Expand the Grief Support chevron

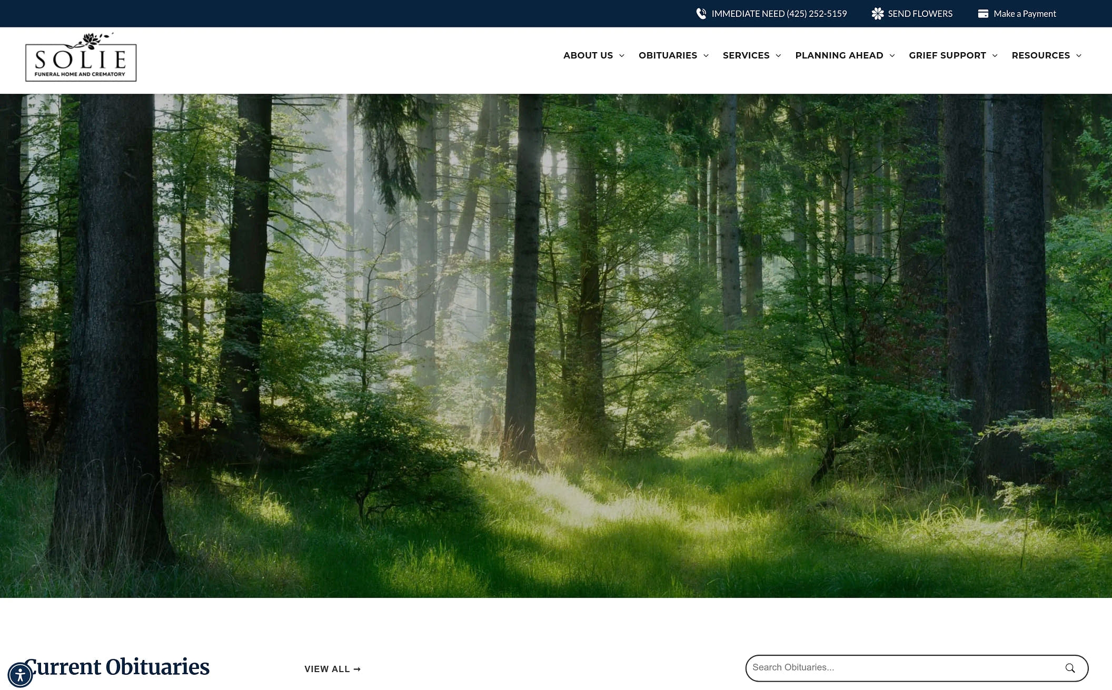[995, 55]
